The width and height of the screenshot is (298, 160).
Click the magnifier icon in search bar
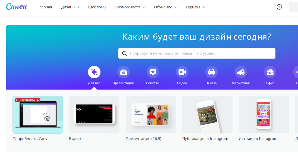click(x=125, y=53)
